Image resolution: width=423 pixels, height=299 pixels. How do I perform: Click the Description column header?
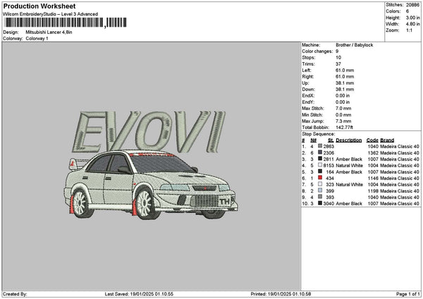pos(349,140)
